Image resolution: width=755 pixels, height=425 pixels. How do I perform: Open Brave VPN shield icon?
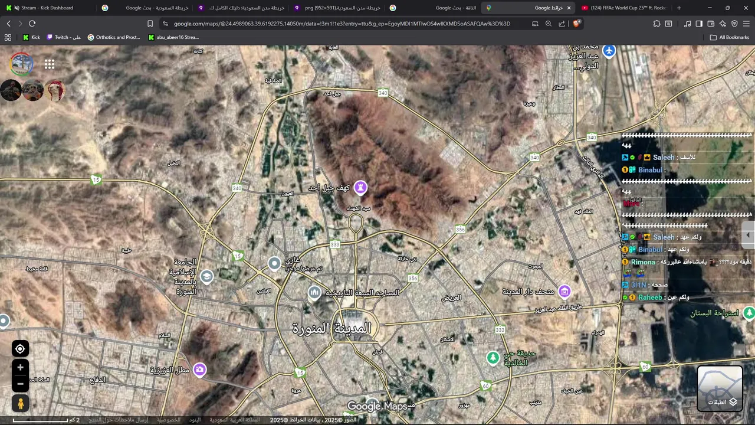coord(734,24)
